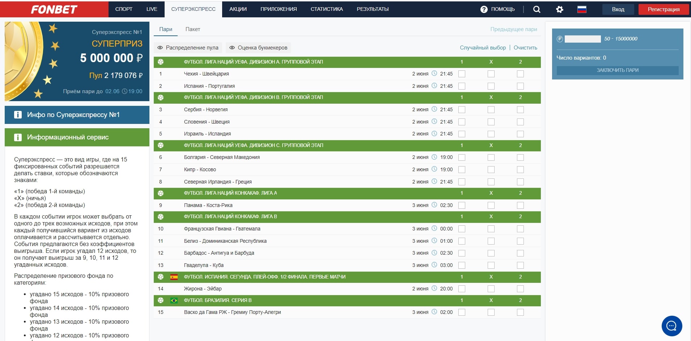The width and height of the screenshot is (691, 341).
Task: Click eye icon of Оценка букмекеров
Action: [x=232, y=48]
